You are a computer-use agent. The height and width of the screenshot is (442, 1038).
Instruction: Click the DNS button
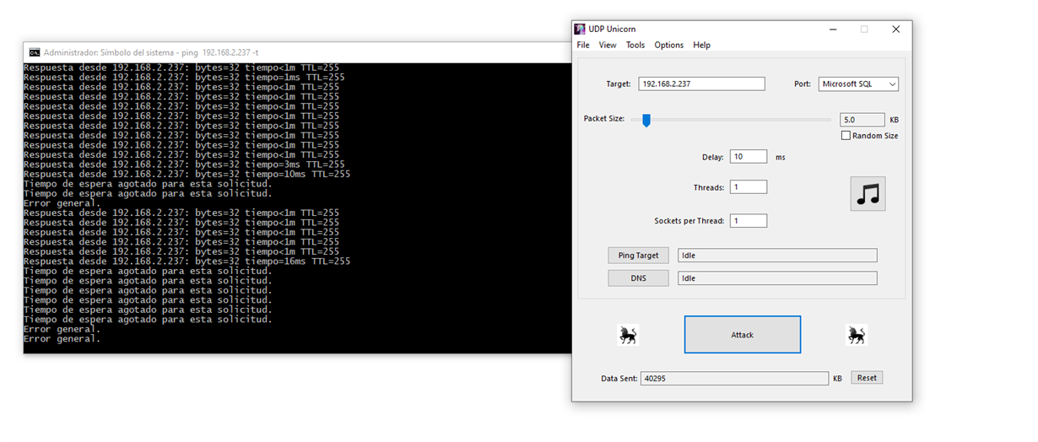[638, 278]
